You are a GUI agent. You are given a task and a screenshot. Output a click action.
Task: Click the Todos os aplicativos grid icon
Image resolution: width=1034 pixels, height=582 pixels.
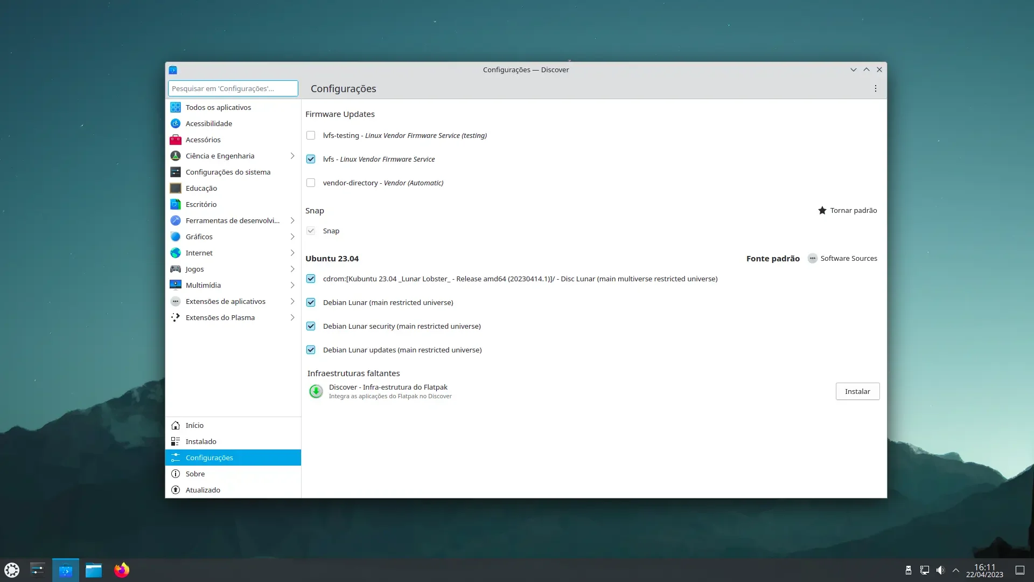176,107
